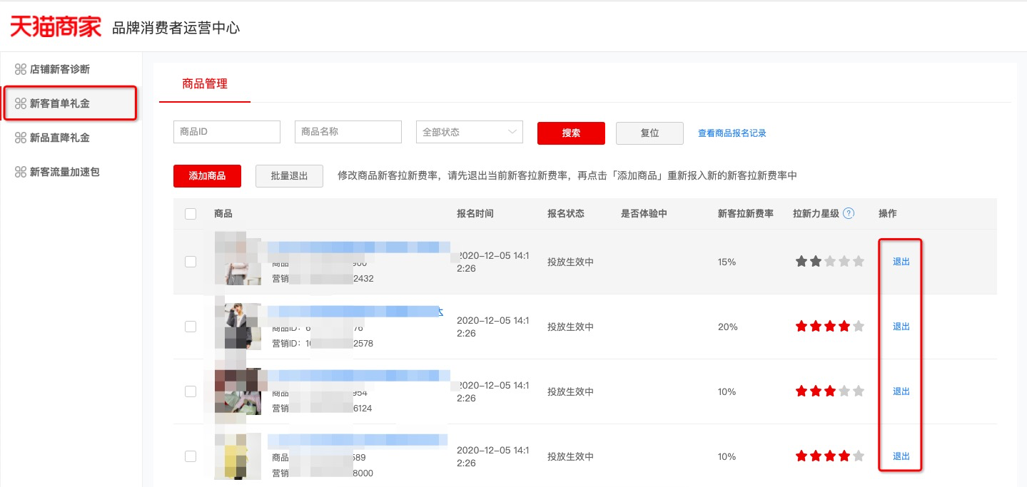Check the box for the 20% fee product
Image resolution: width=1027 pixels, height=487 pixels.
click(191, 327)
